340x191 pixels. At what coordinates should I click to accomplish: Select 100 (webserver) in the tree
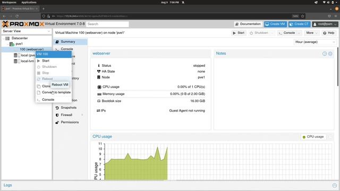(x=32, y=49)
